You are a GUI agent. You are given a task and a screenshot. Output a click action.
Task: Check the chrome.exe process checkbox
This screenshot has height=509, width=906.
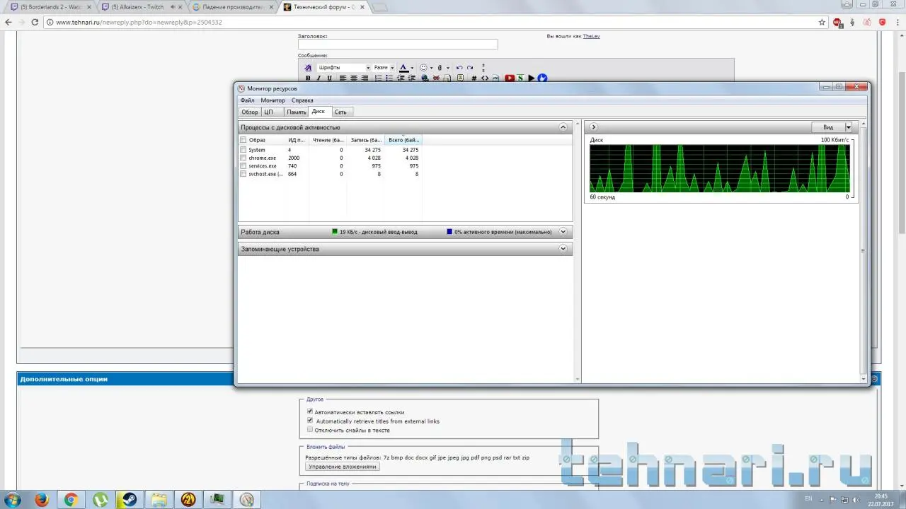pyautogui.click(x=243, y=158)
